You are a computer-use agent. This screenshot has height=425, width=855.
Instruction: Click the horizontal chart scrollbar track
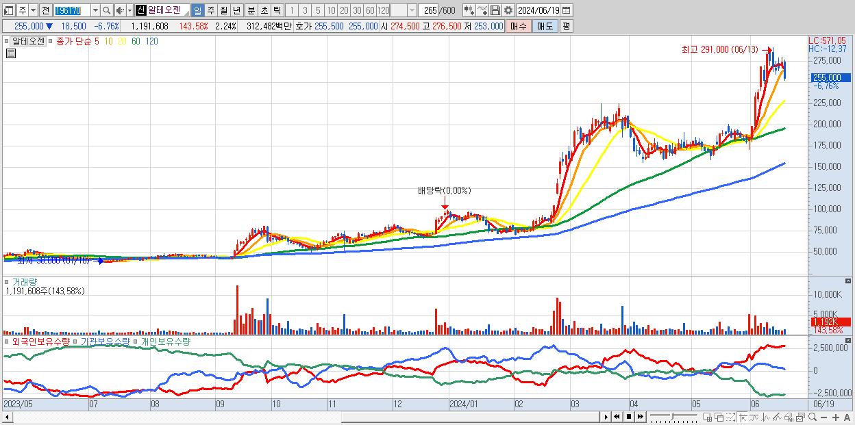point(306,417)
